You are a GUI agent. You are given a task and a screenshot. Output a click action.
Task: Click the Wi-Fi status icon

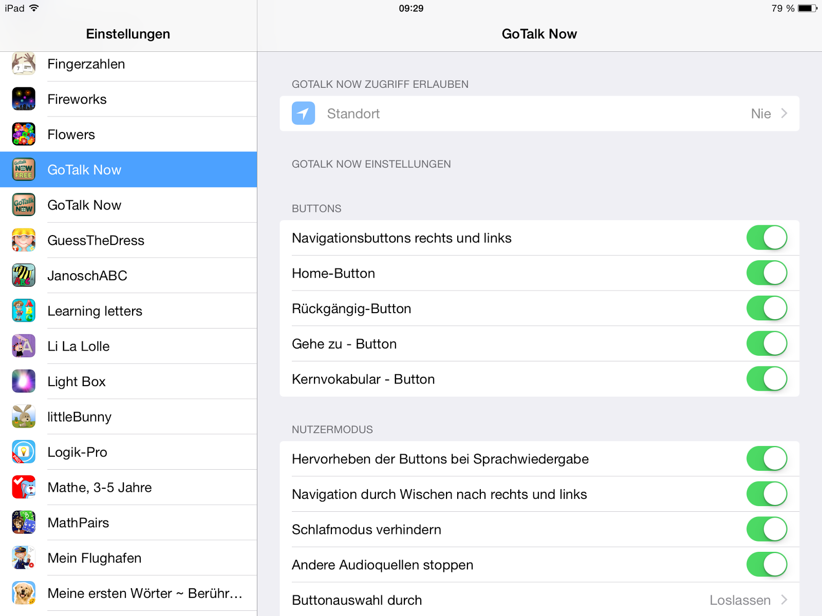tap(34, 8)
